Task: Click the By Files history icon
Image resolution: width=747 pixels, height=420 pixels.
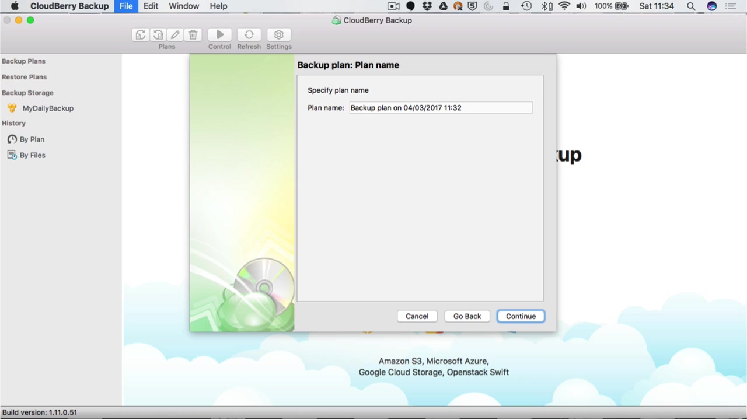Action: coord(12,155)
